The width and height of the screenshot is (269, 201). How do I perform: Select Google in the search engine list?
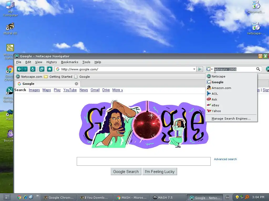click(231, 82)
